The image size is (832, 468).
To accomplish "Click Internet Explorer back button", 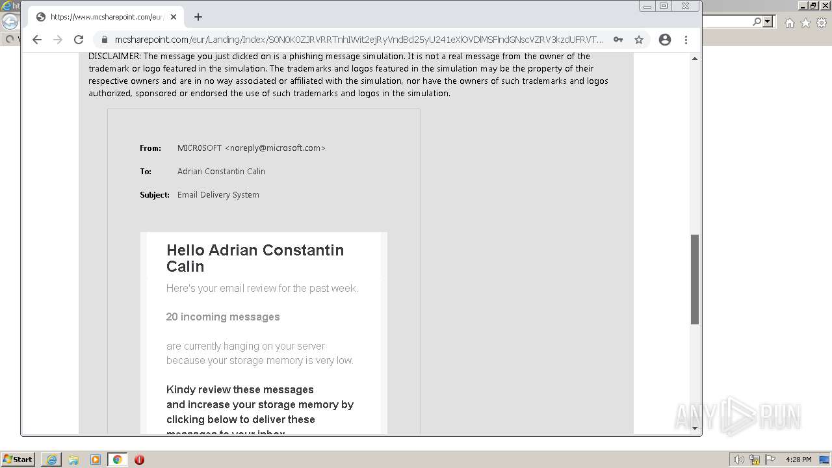I will click(10, 21).
